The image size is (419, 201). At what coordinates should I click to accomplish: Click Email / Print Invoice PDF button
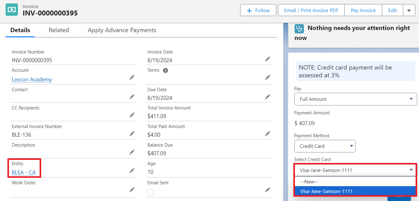coord(311,10)
